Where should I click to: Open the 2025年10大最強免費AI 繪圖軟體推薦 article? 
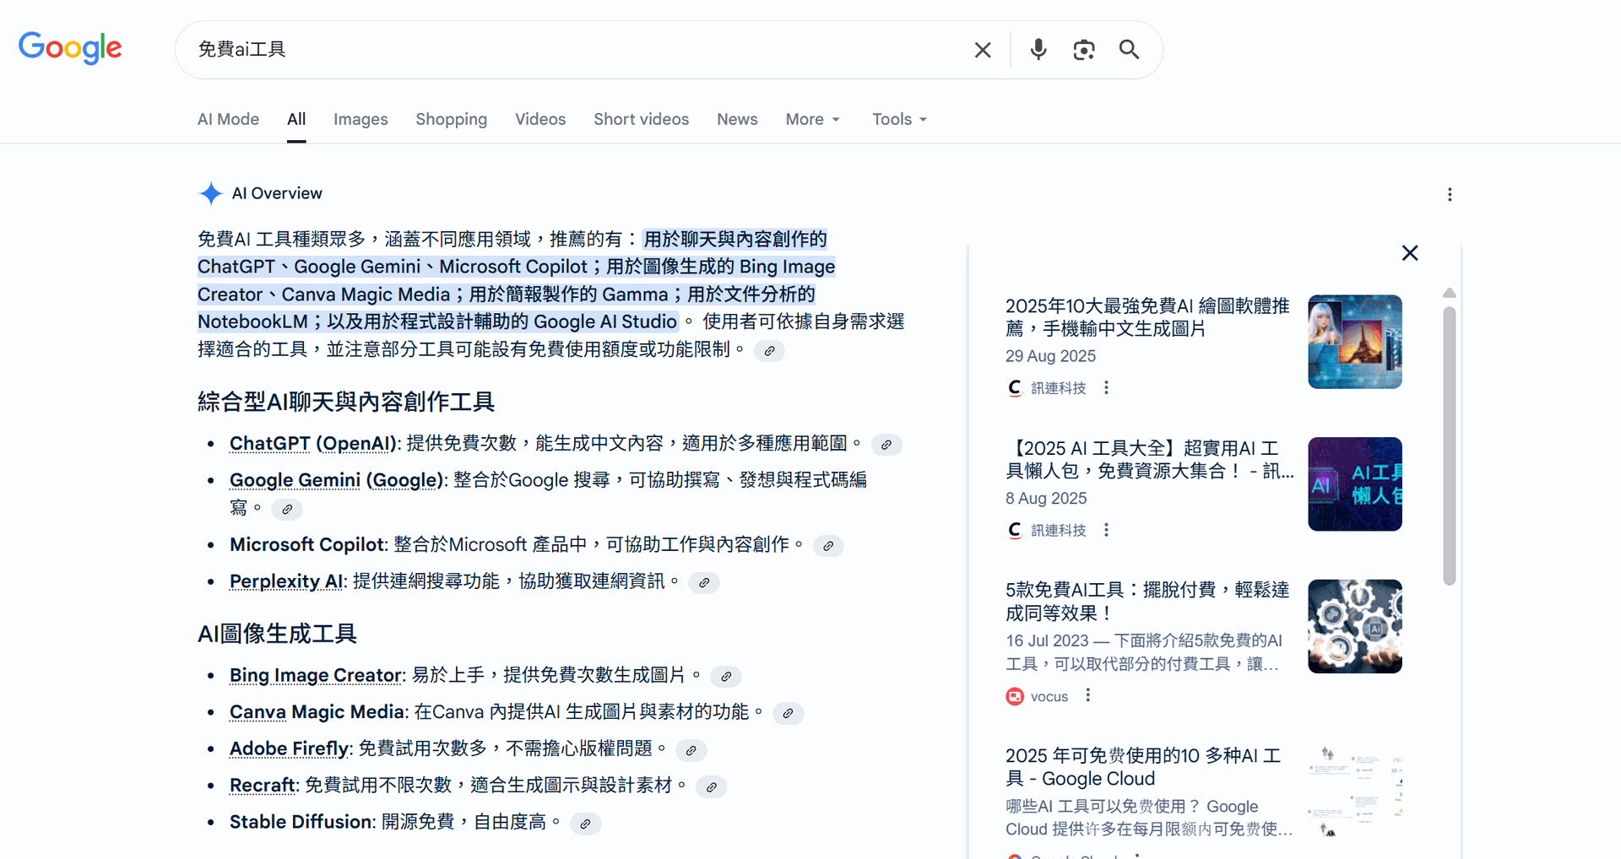pos(1147,317)
